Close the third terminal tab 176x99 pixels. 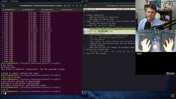coord(57,10)
